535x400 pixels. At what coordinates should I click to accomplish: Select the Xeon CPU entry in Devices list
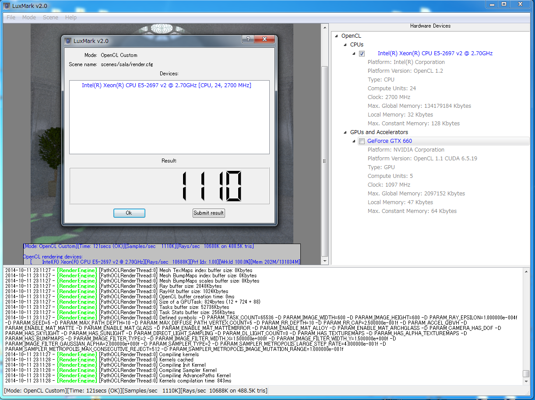(x=166, y=85)
